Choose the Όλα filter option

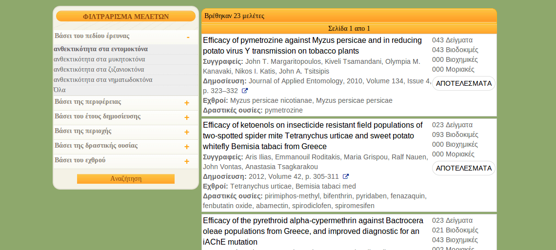[60, 90]
